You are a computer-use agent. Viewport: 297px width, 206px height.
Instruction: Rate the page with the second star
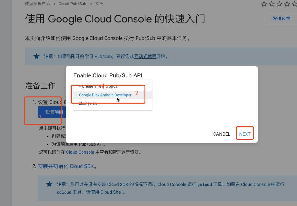tap(272, 4)
